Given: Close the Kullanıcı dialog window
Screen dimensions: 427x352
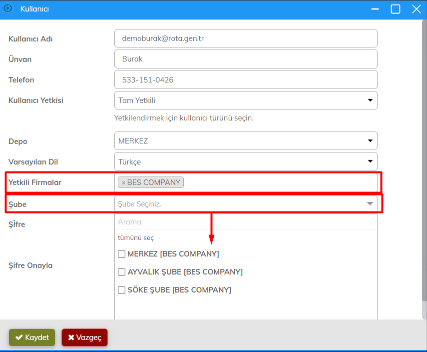Looking at the screenshot, I should [416, 9].
